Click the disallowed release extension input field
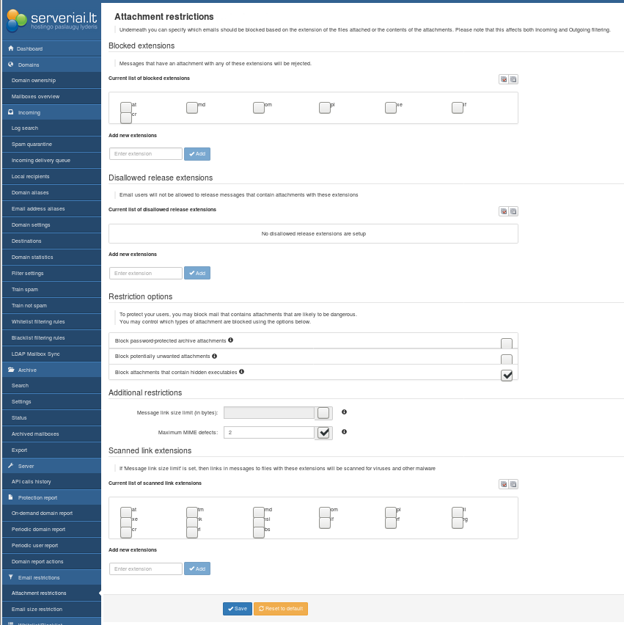The image size is (624, 625). (x=146, y=273)
